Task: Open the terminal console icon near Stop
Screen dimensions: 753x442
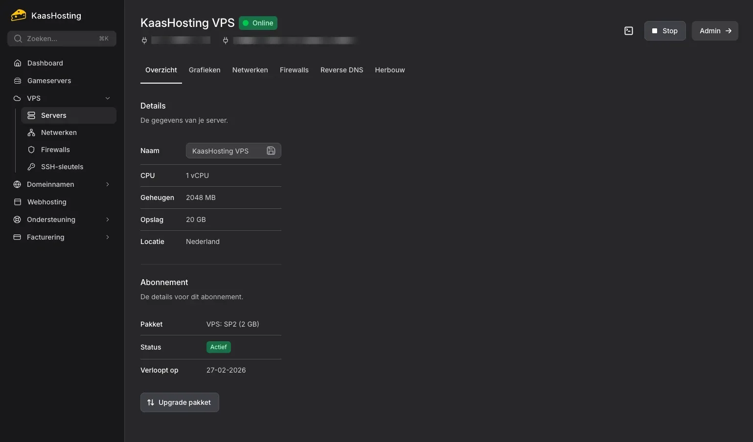Action: [629, 31]
